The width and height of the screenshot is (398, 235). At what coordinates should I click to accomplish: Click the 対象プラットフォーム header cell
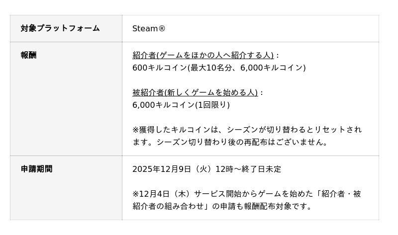(60, 28)
